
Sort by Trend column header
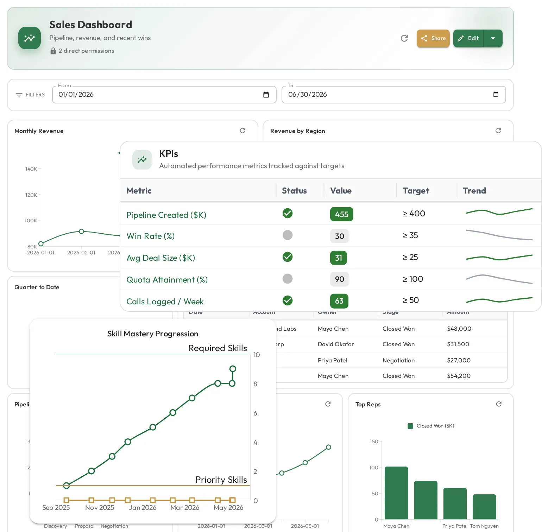pos(474,191)
